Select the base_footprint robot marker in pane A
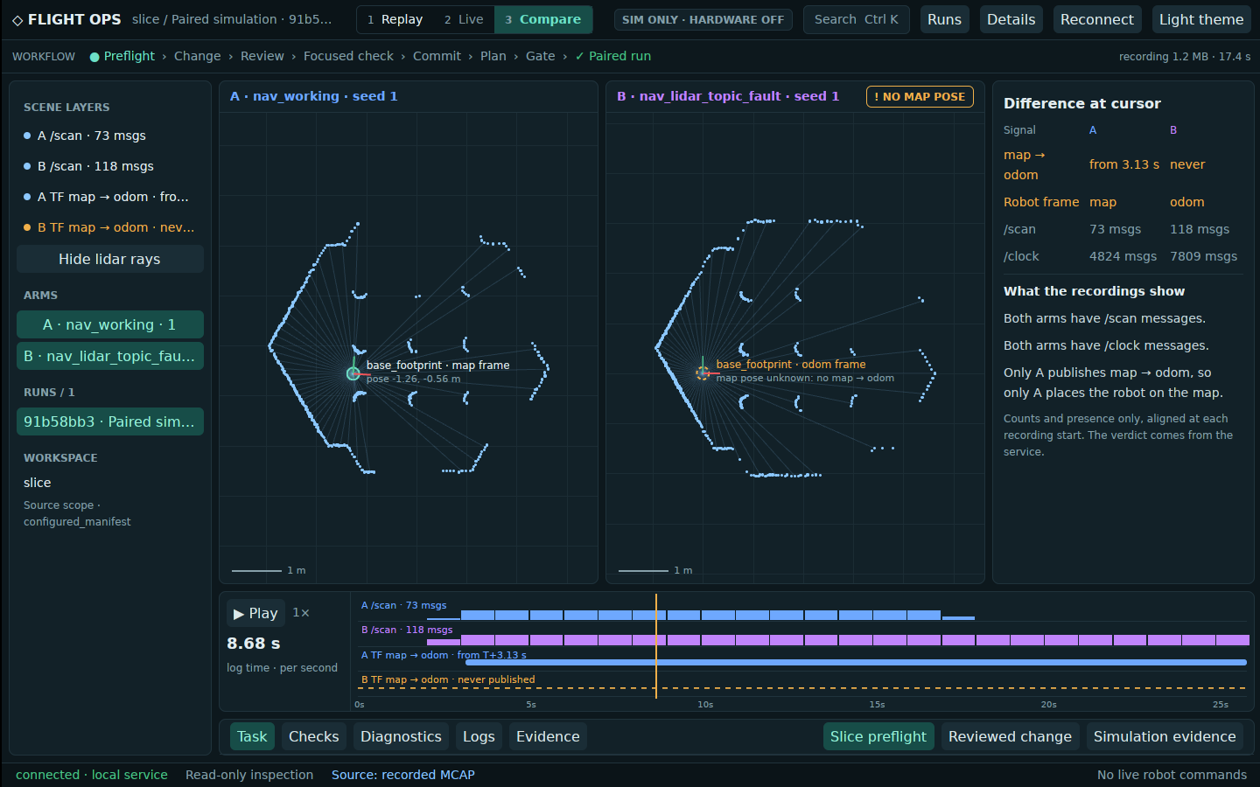The width and height of the screenshot is (1260, 787). click(353, 373)
